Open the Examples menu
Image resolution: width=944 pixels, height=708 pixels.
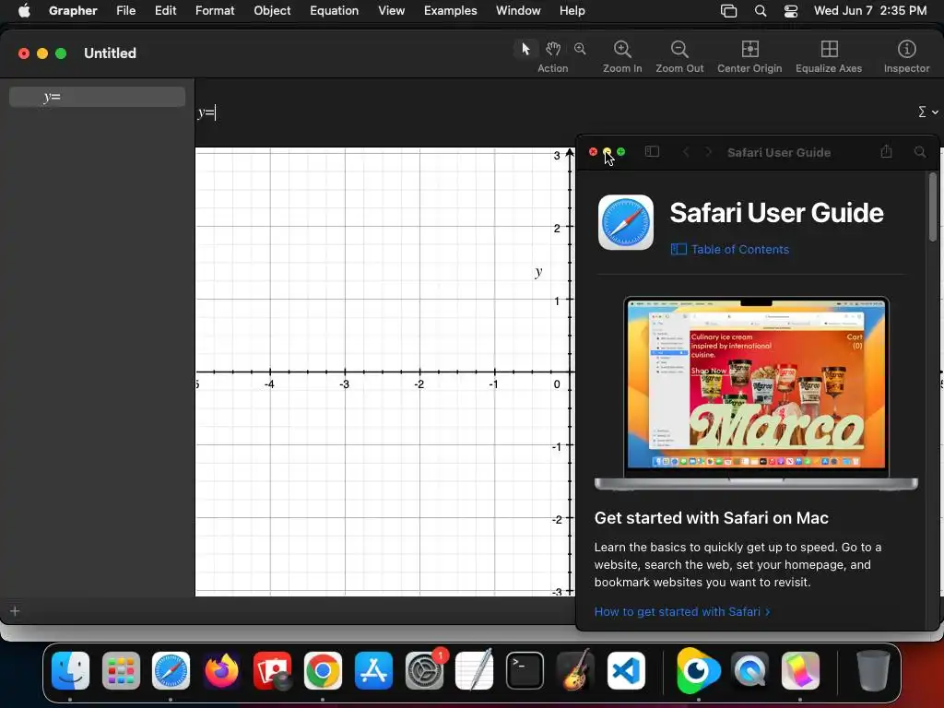[x=450, y=10]
